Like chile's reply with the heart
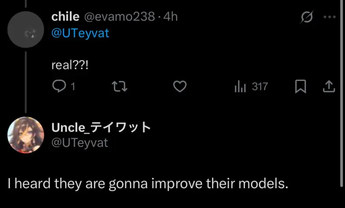345x208 pixels. coord(179,87)
